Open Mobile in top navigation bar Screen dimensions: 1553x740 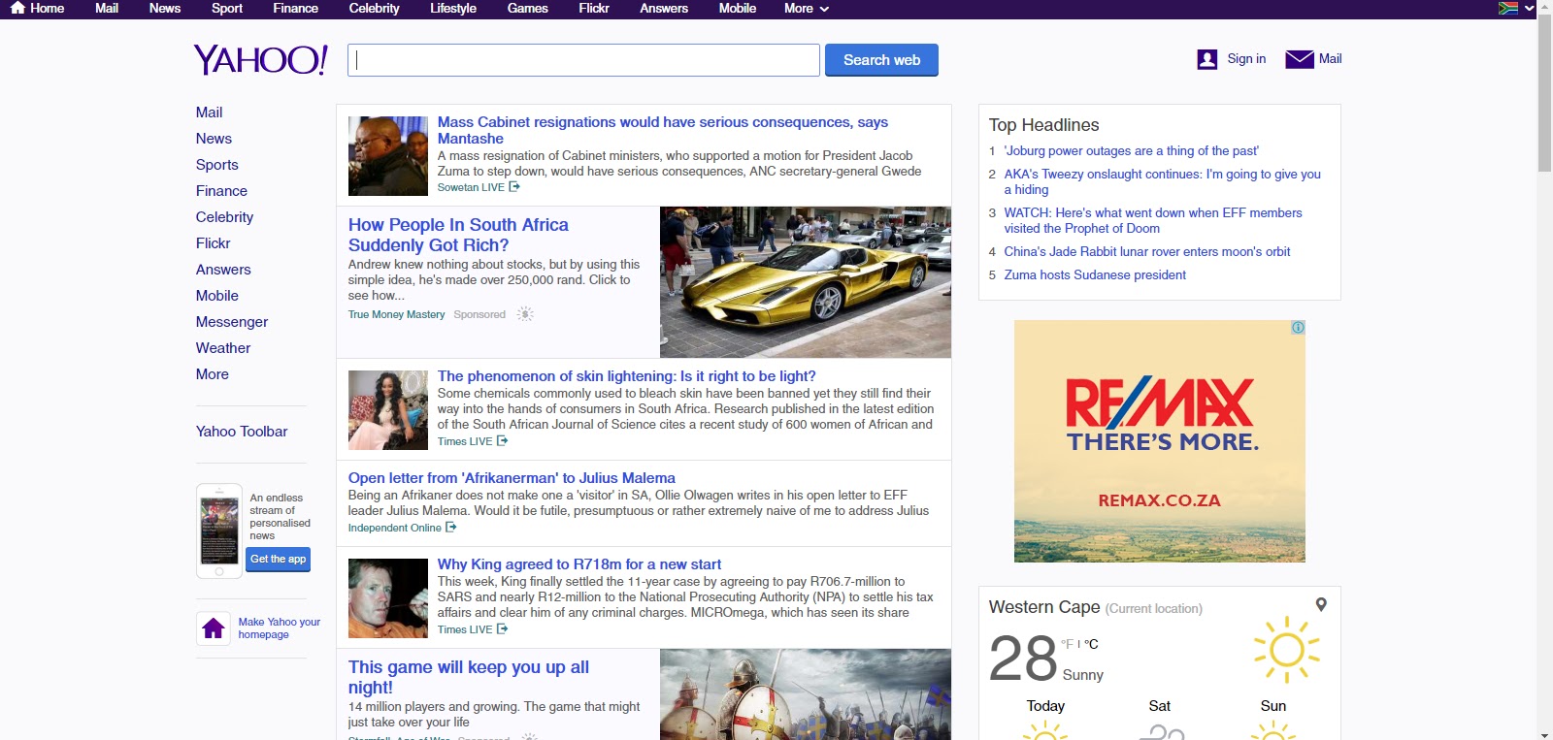click(738, 8)
